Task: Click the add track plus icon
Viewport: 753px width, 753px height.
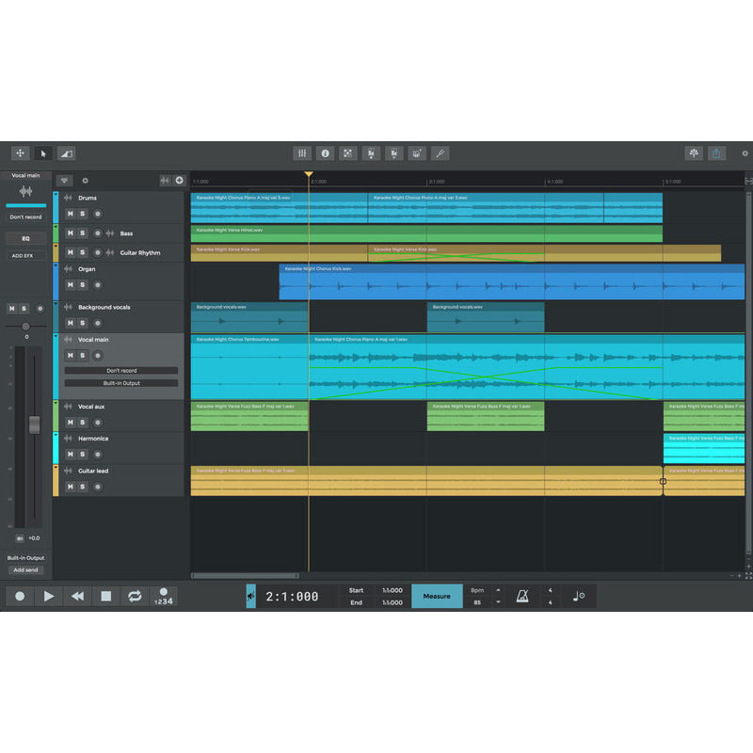Action: (179, 181)
